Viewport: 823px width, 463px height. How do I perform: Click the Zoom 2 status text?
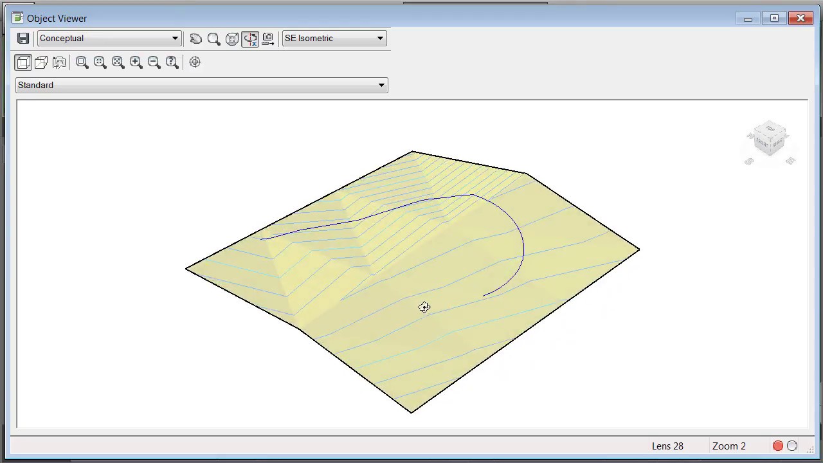(x=729, y=446)
